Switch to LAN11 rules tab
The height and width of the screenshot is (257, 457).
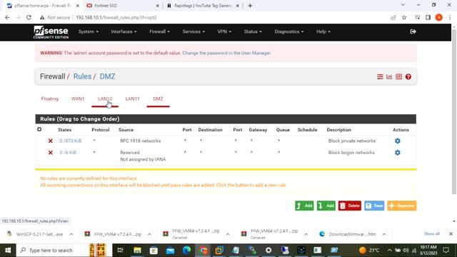click(132, 99)
